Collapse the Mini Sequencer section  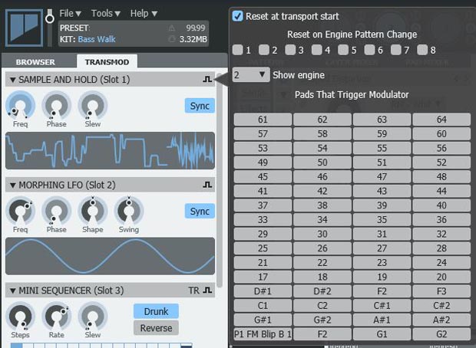click(12, 291)
